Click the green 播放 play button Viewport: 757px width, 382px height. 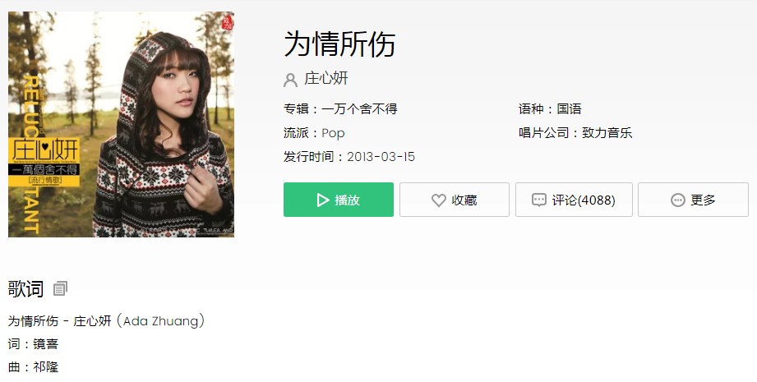tap(339, 200)
